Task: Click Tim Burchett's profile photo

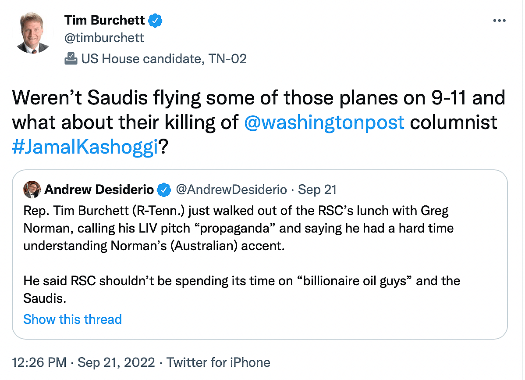Action: (x=33, y=33)
